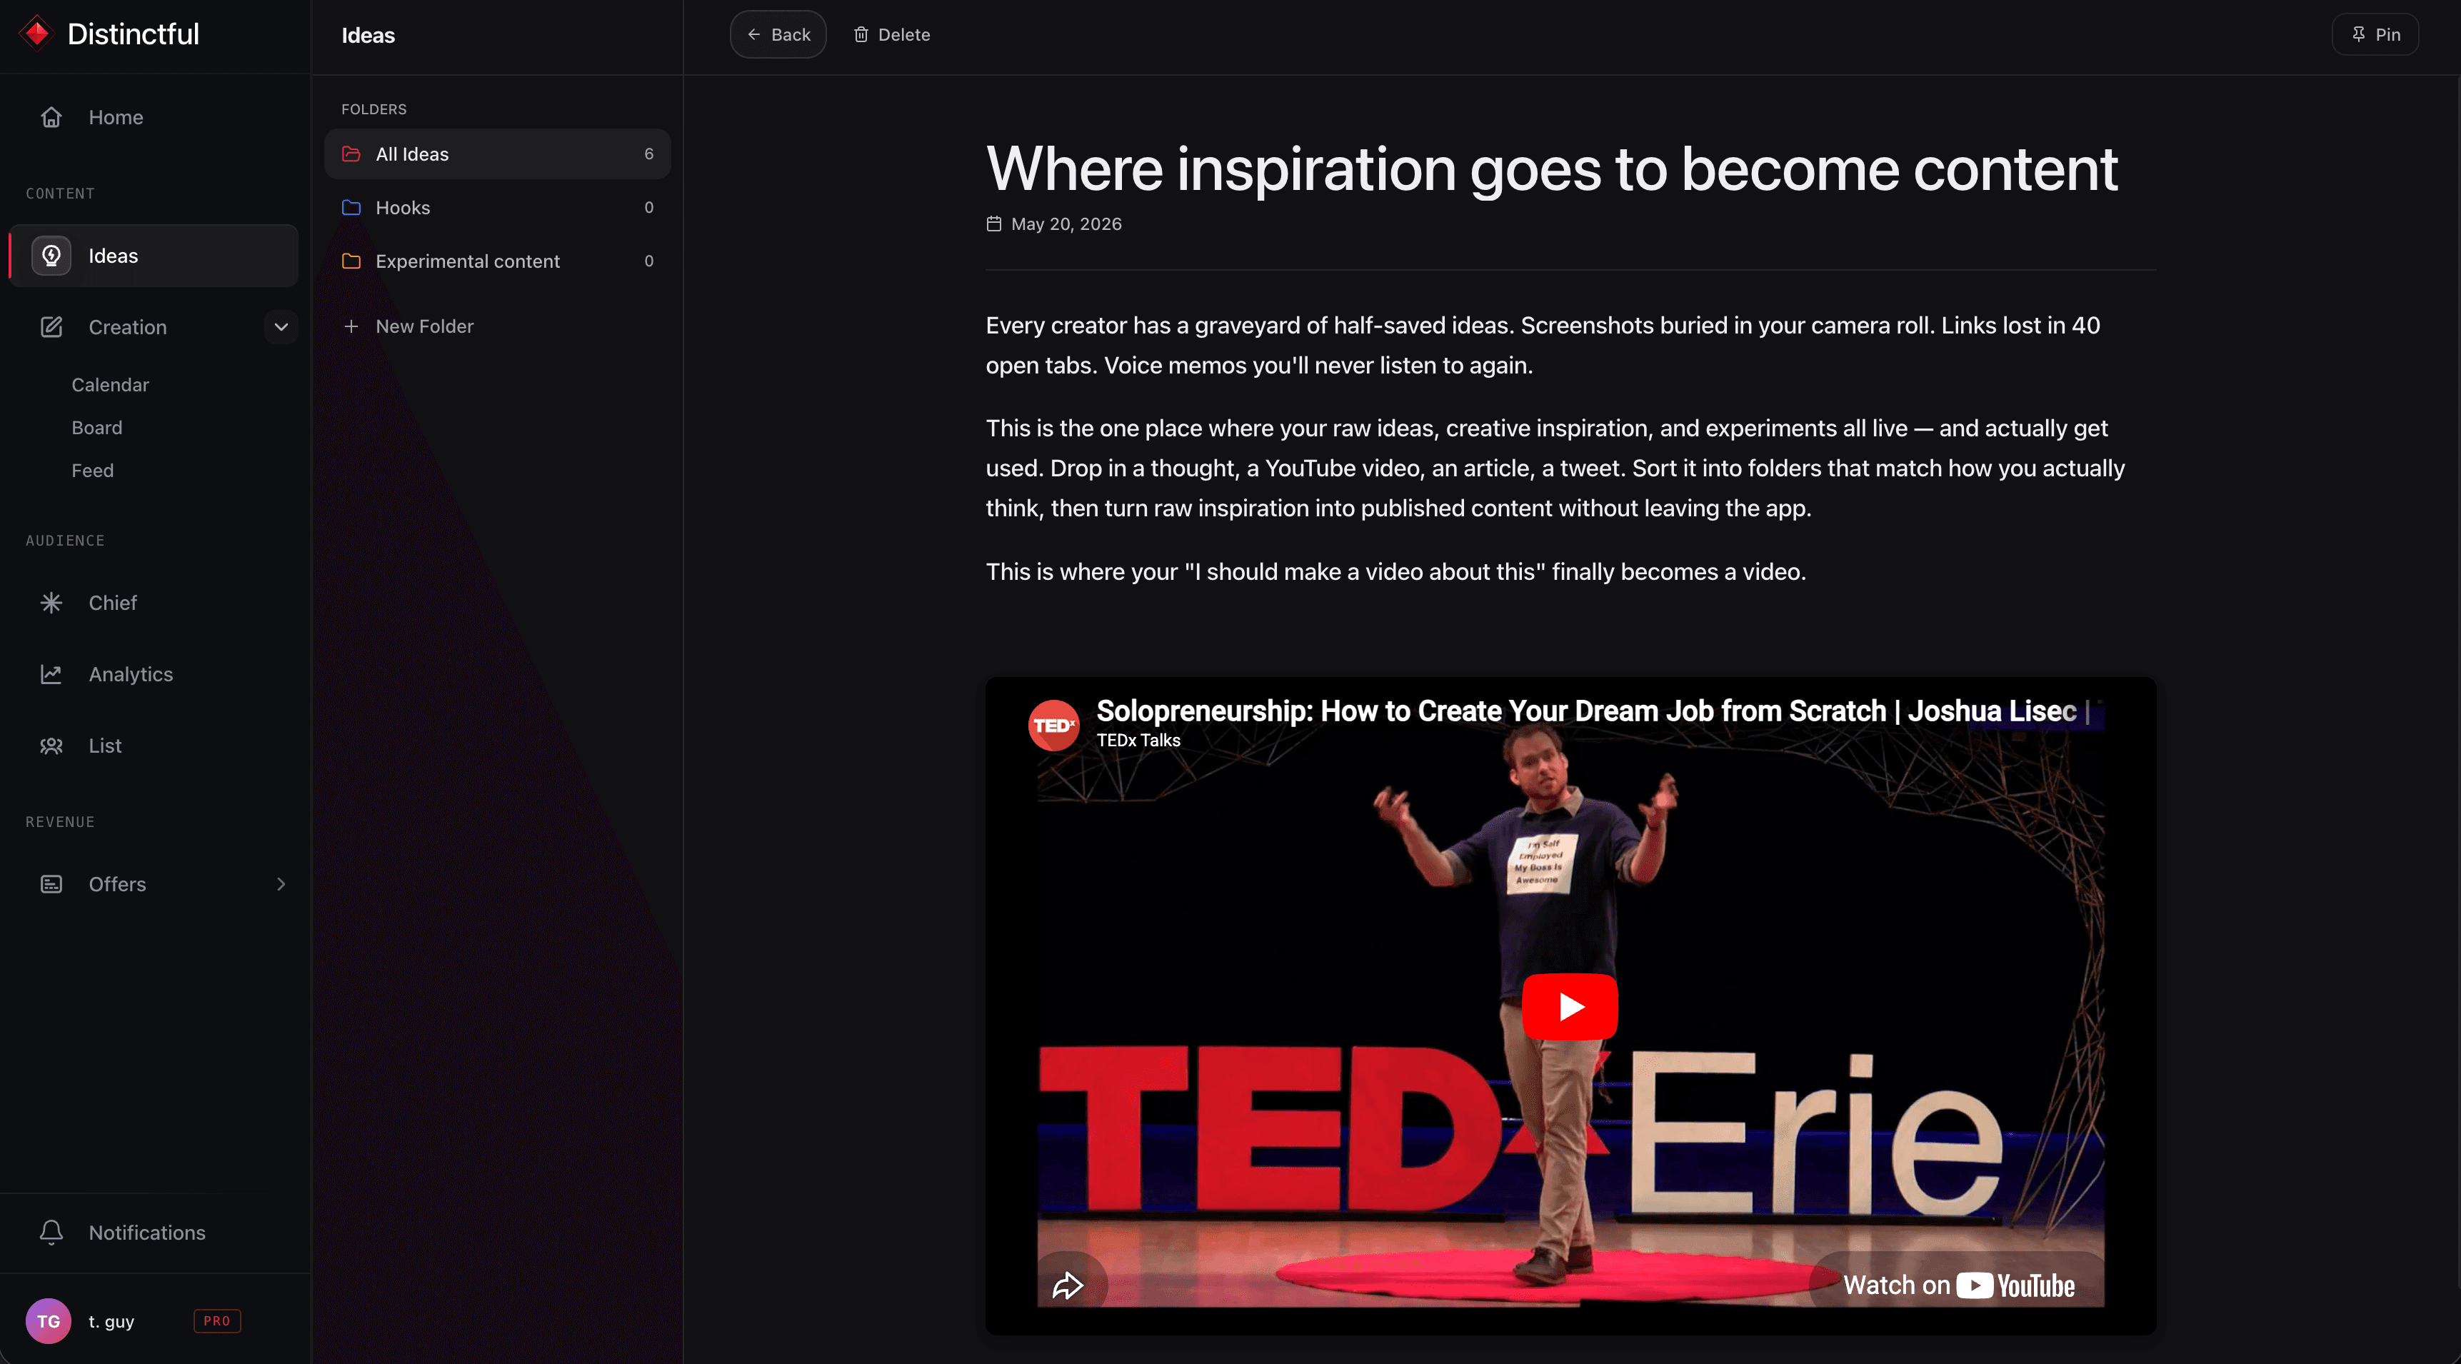Click the Distinctful diamond logo icon
This screenshot has height=1364, width=2461.
pos(36,34)
